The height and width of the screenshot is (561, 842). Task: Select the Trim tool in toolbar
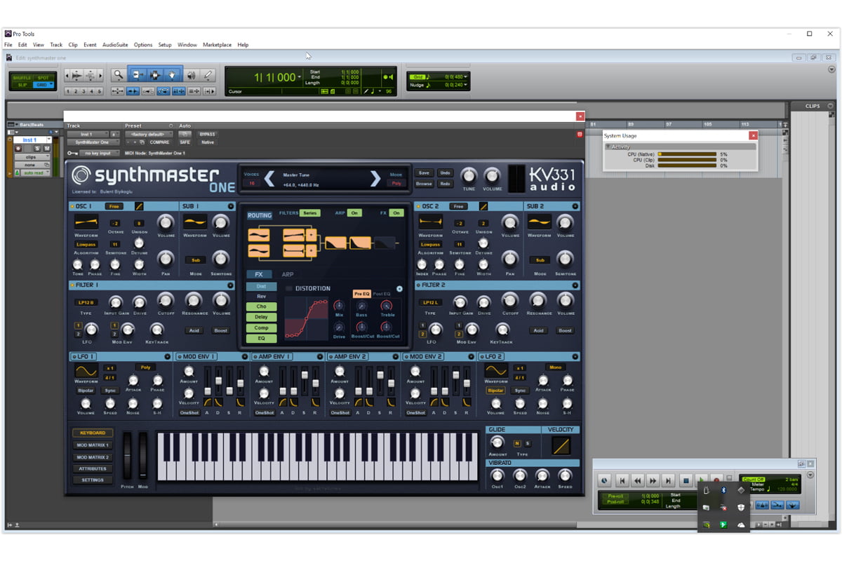136,74
